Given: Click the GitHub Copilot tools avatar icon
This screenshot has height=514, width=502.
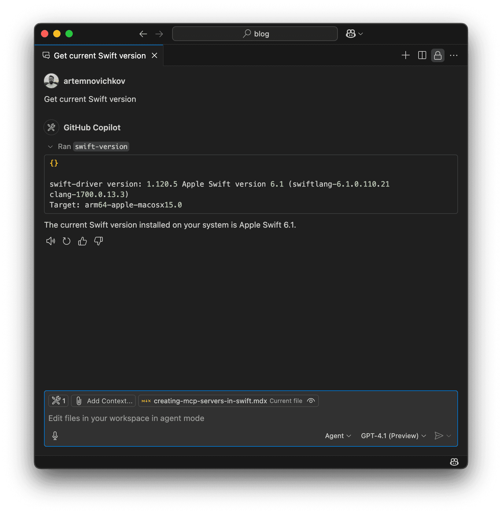Looking at the screenshot, I should (x=51, y=127).
